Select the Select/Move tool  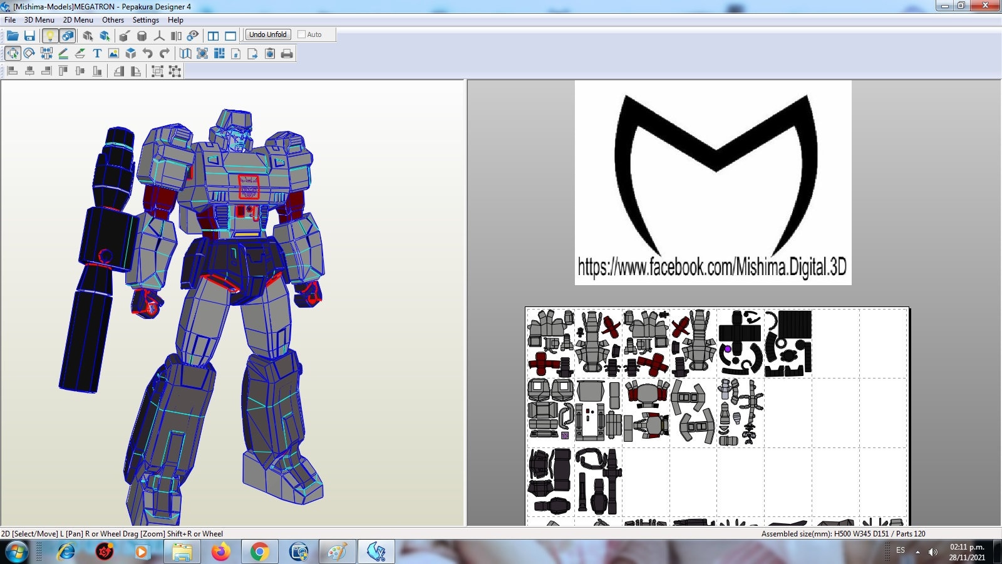(x=13, y=54)
